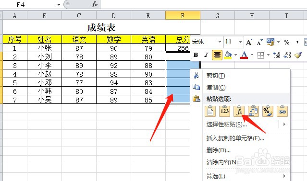Open fill color dropdown arrow
This screenshot has height=181, width=307.
[236, 55]
